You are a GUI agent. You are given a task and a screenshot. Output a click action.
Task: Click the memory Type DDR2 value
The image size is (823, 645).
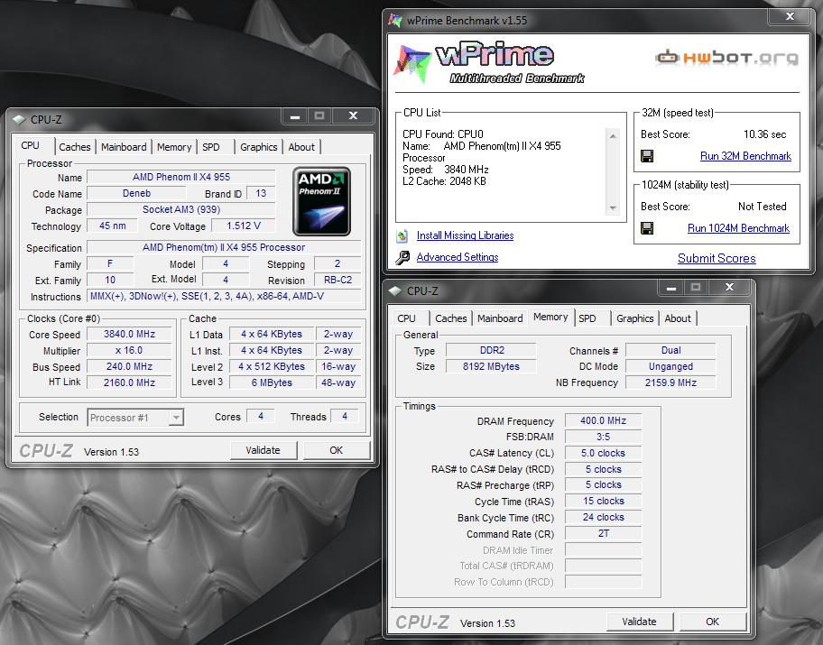(x=491, y=351)
